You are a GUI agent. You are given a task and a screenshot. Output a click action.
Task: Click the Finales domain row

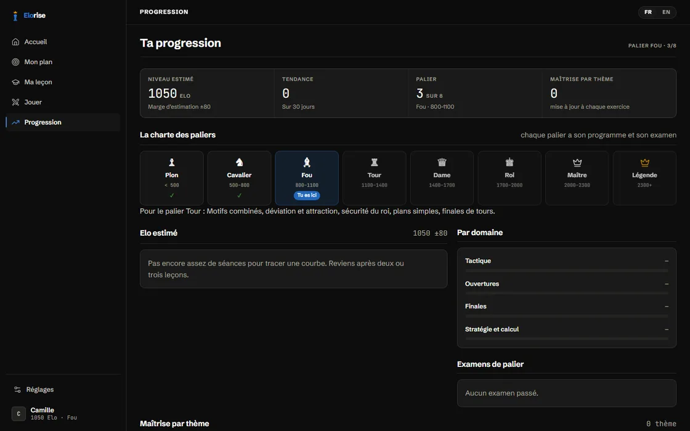tap(567, 310)
